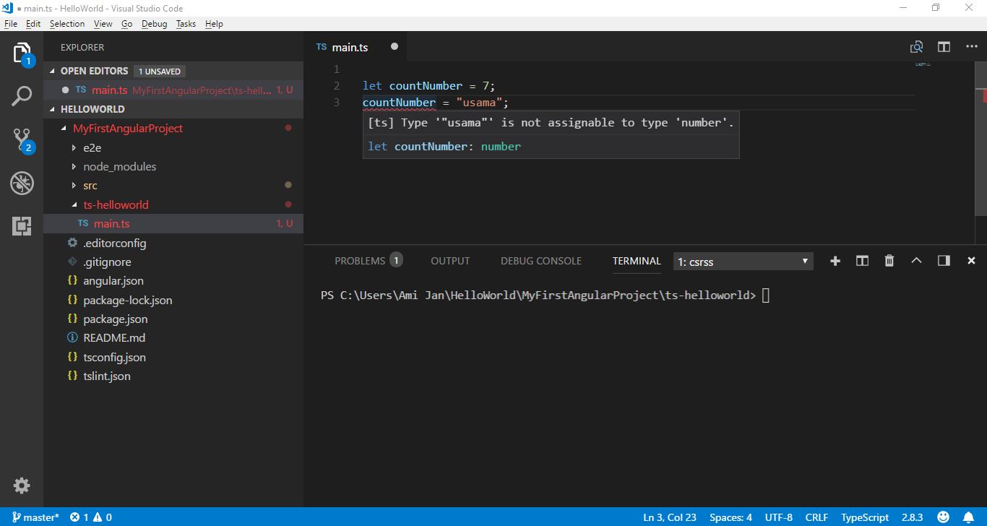
Task: Open the editor More Actions ellipsis
Action: [x=971, y=47]
